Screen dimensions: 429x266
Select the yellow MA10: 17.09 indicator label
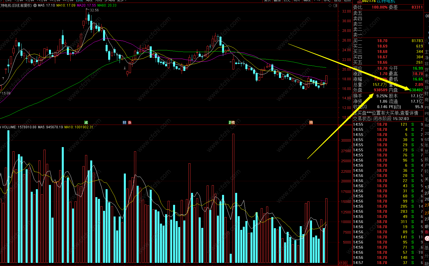click(66, 5)
